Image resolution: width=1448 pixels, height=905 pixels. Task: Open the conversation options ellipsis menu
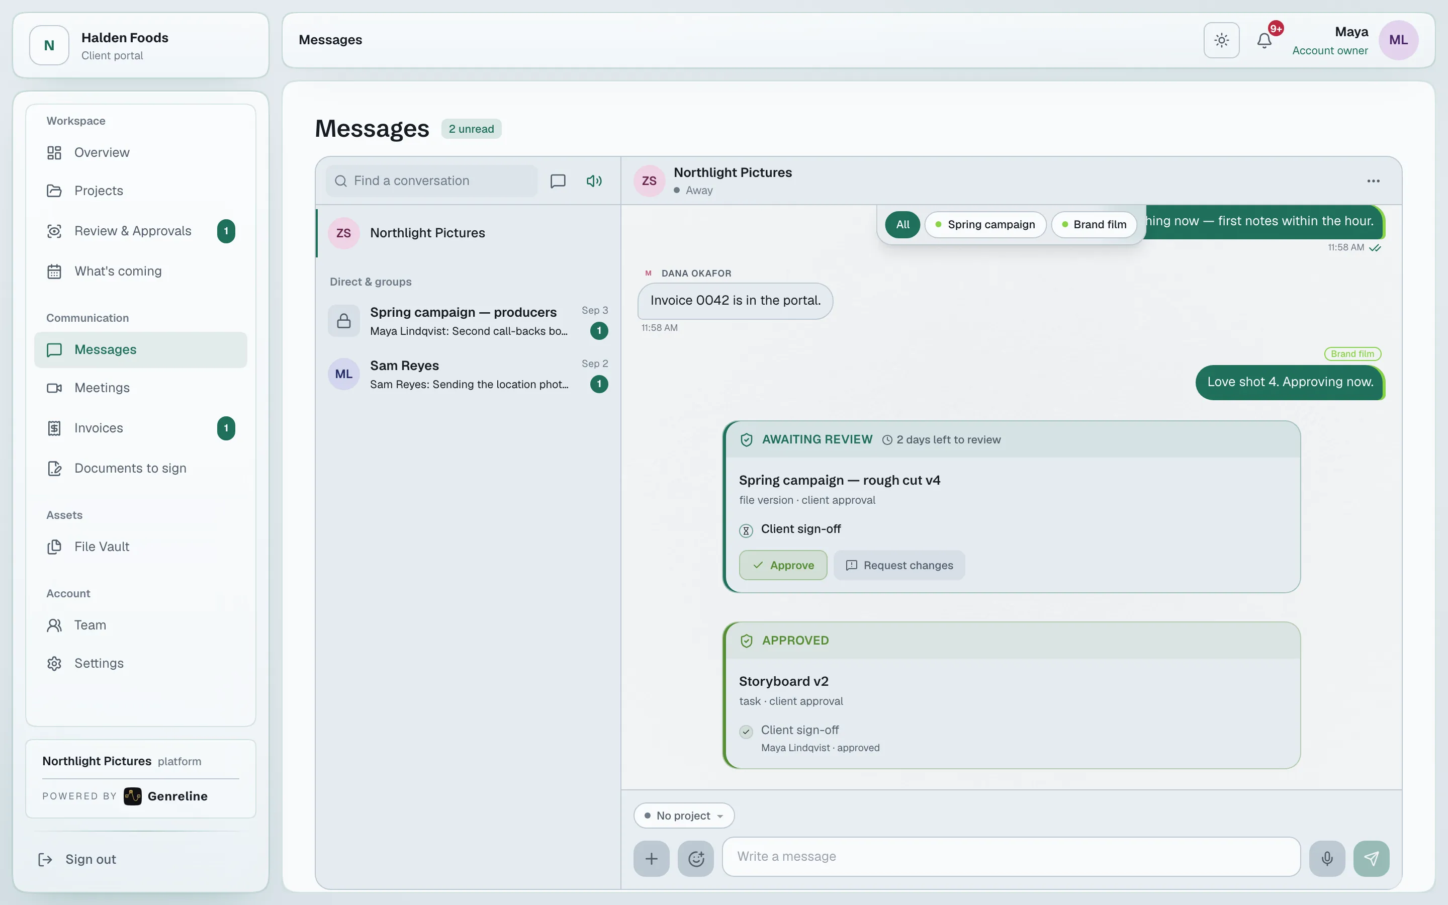pyautogui.click(x=1373, y=181)
